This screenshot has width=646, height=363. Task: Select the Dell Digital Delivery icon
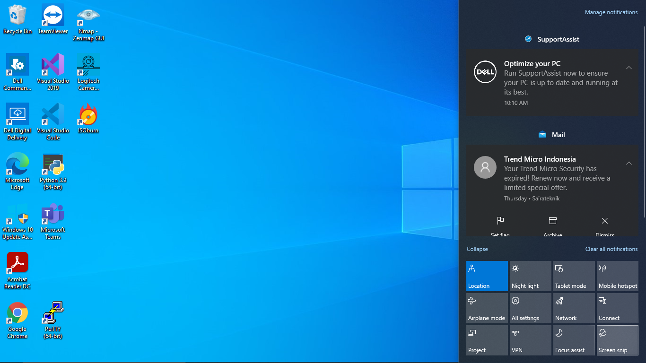click(17, 122)
